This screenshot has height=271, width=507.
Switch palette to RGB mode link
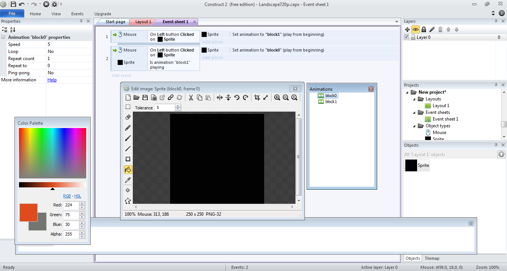pos(67,196)
